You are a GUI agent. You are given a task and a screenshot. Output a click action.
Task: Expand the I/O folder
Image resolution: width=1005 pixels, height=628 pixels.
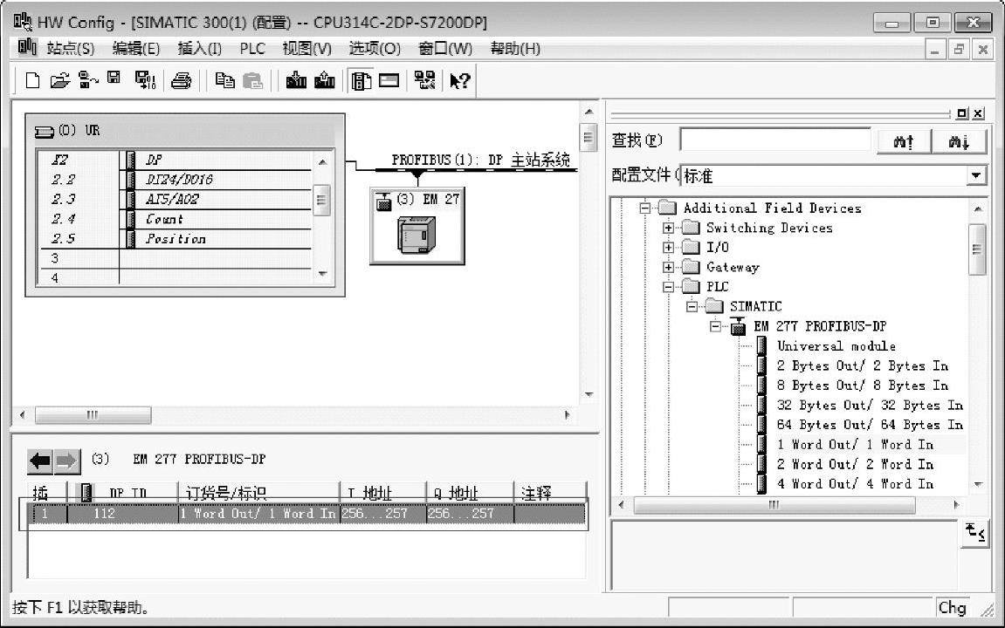[x=668, y=248]
